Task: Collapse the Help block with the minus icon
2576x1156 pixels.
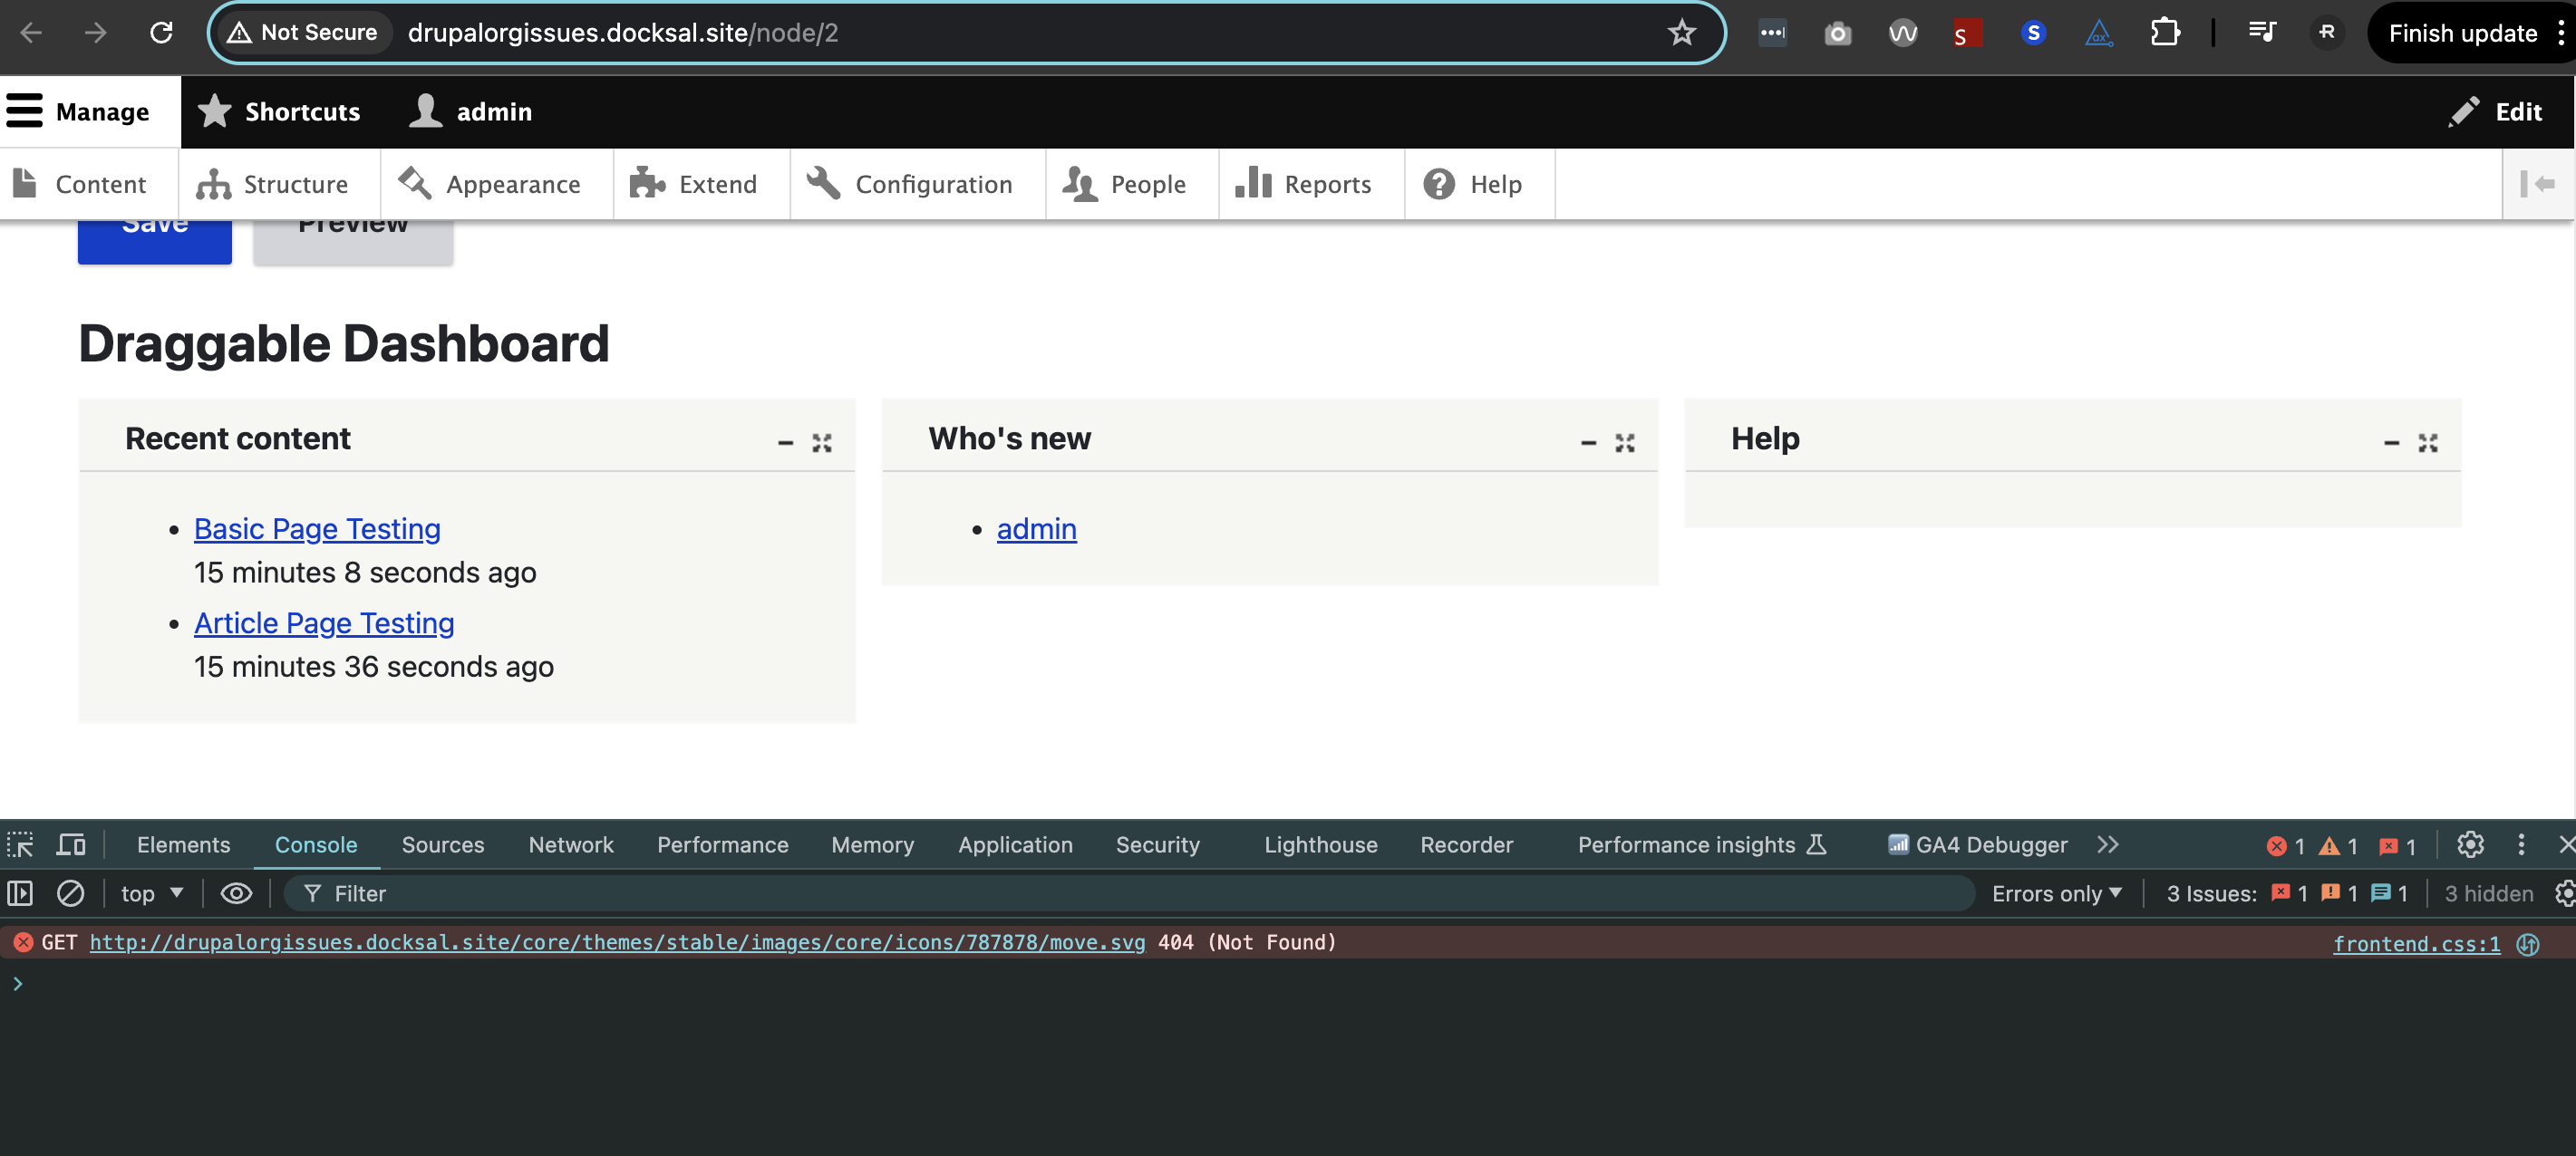Action: click(2391, 443)
